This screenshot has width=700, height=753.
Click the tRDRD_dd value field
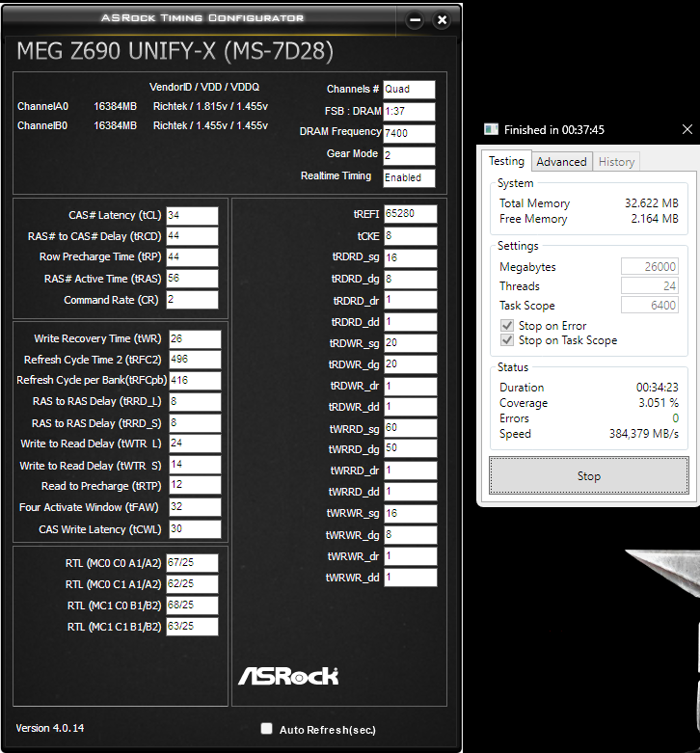(411, 322)
